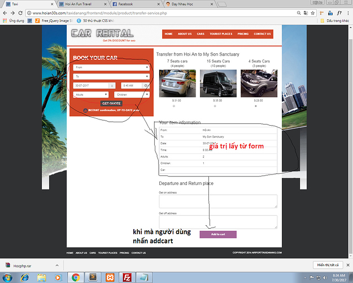Open the From location dropdown
The height and width of the screenshot is (283, 353).
pos(111,67)
